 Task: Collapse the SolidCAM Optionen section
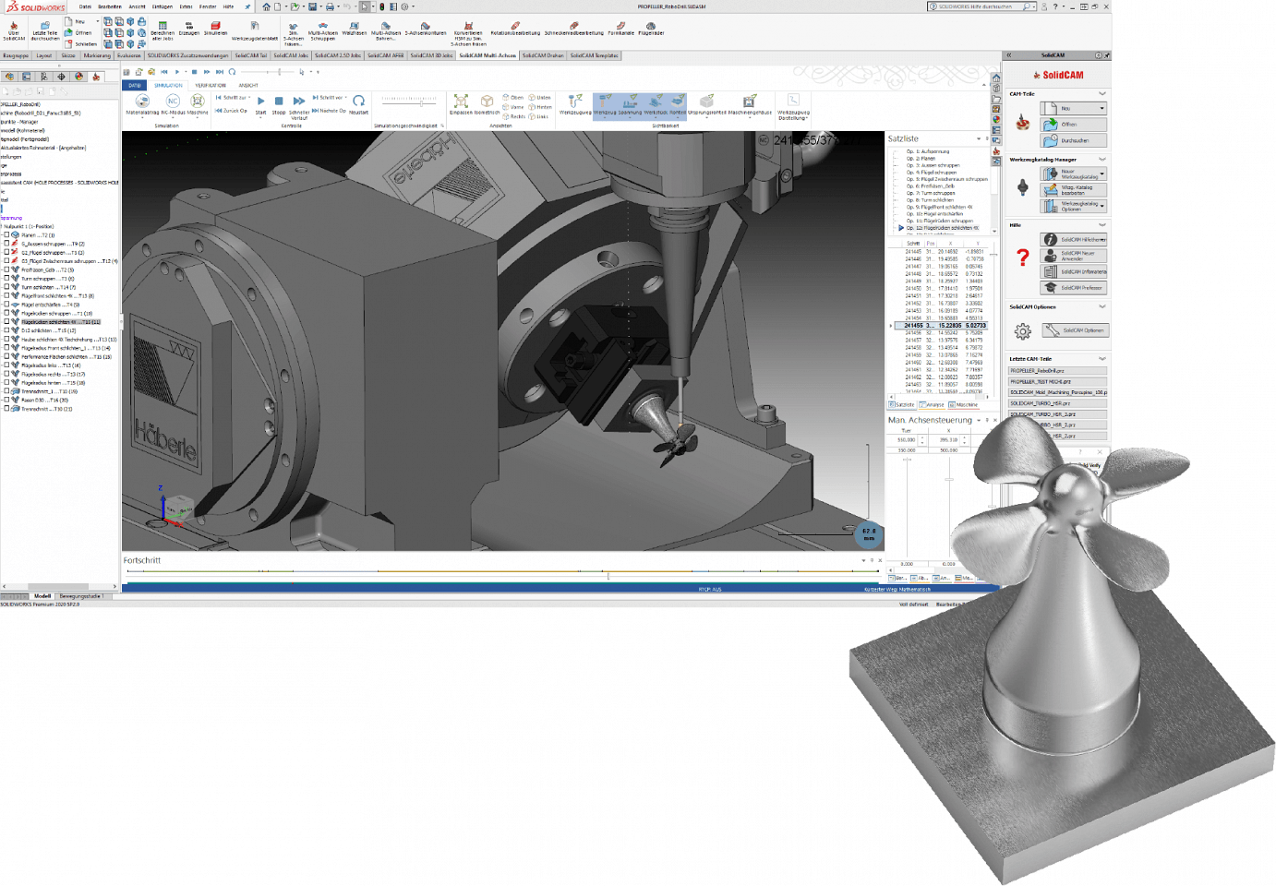pyautogui.click(x=1102, y=307)
